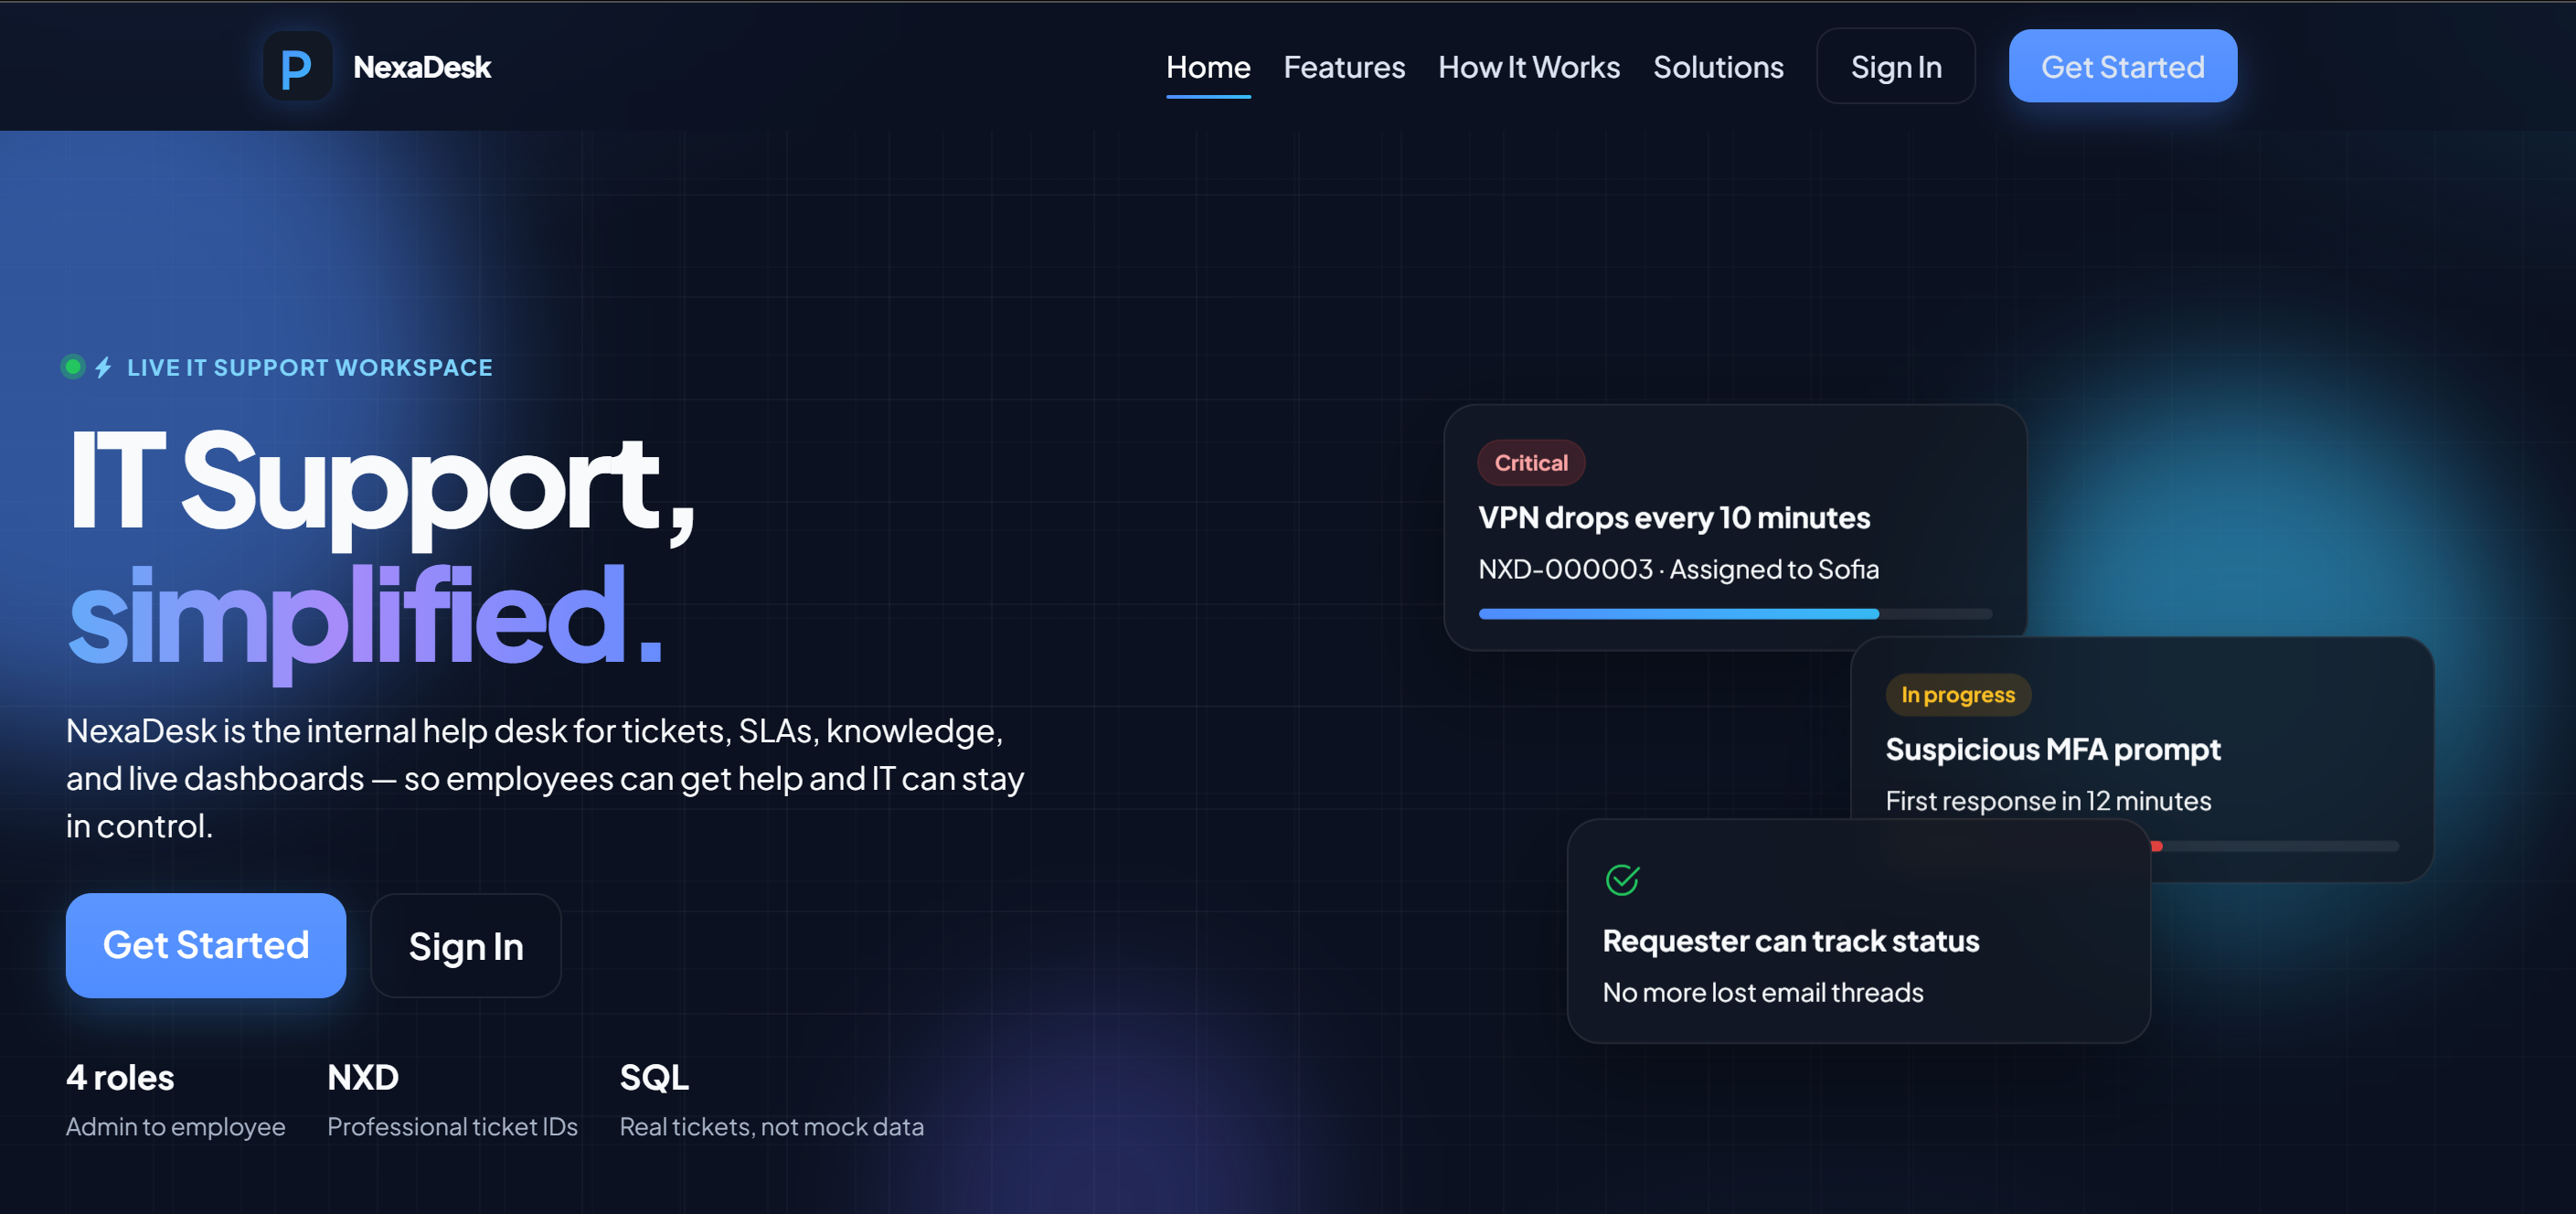Screen dimensions: 2576x1214
Task: Click "Professional ticket IDs" caption
Action: [x=452, y=1126]
